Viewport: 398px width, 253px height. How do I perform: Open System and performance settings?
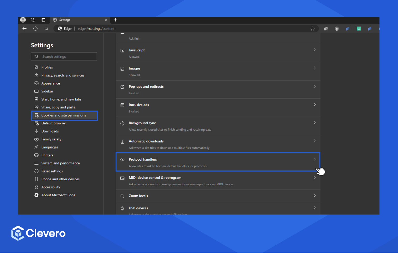[x=60, y=163]
